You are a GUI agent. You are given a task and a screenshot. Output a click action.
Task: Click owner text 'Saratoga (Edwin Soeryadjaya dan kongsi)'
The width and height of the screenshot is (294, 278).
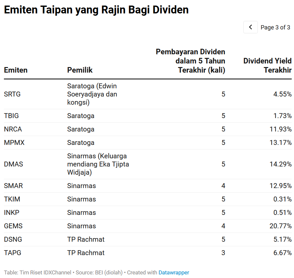point(92,94)
